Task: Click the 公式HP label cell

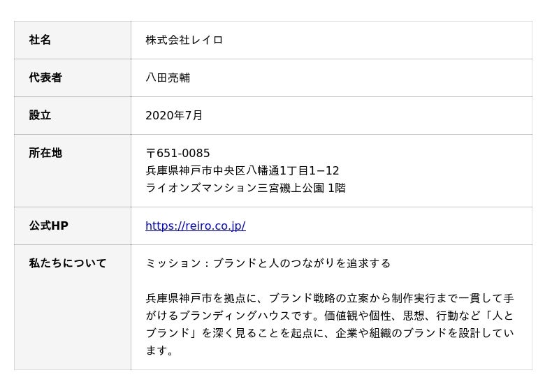Action: 73,226
